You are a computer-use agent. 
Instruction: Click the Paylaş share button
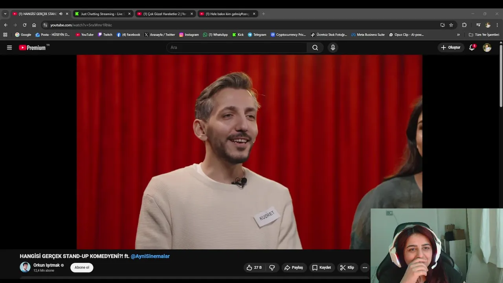pos(294,268)
